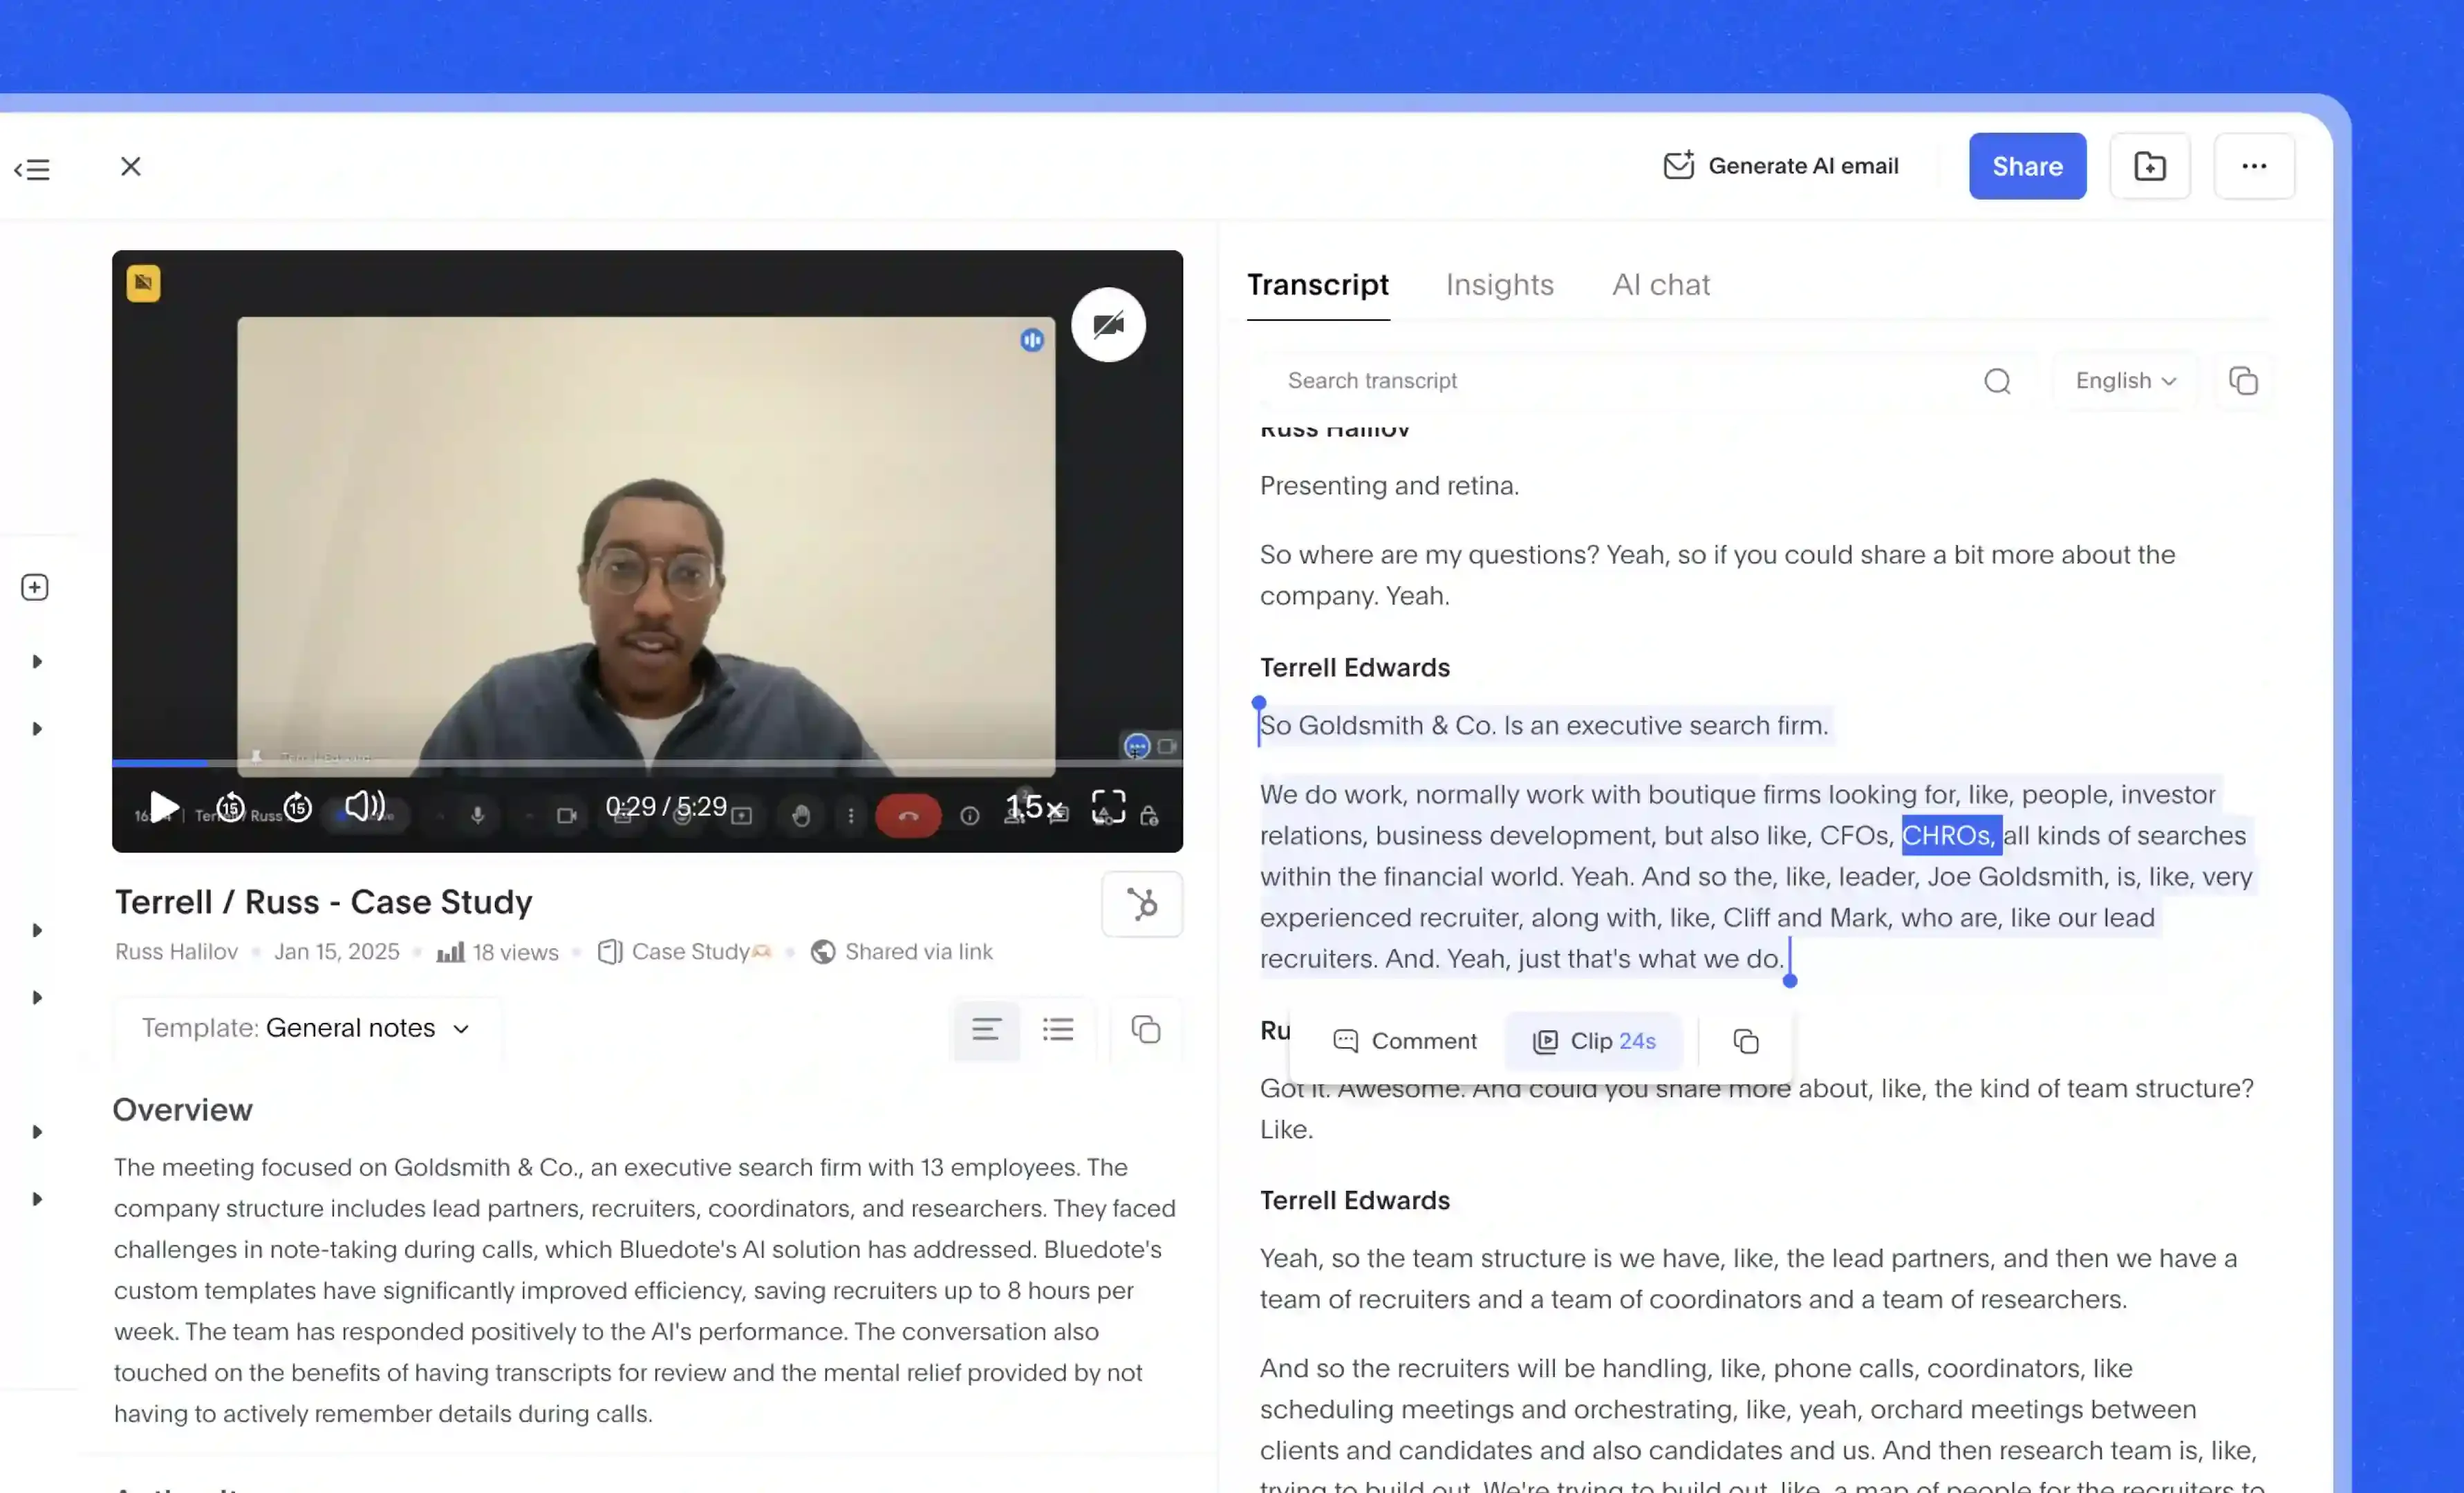Open the three-dots more options menu
2464x1493 pixels.
2254,166
